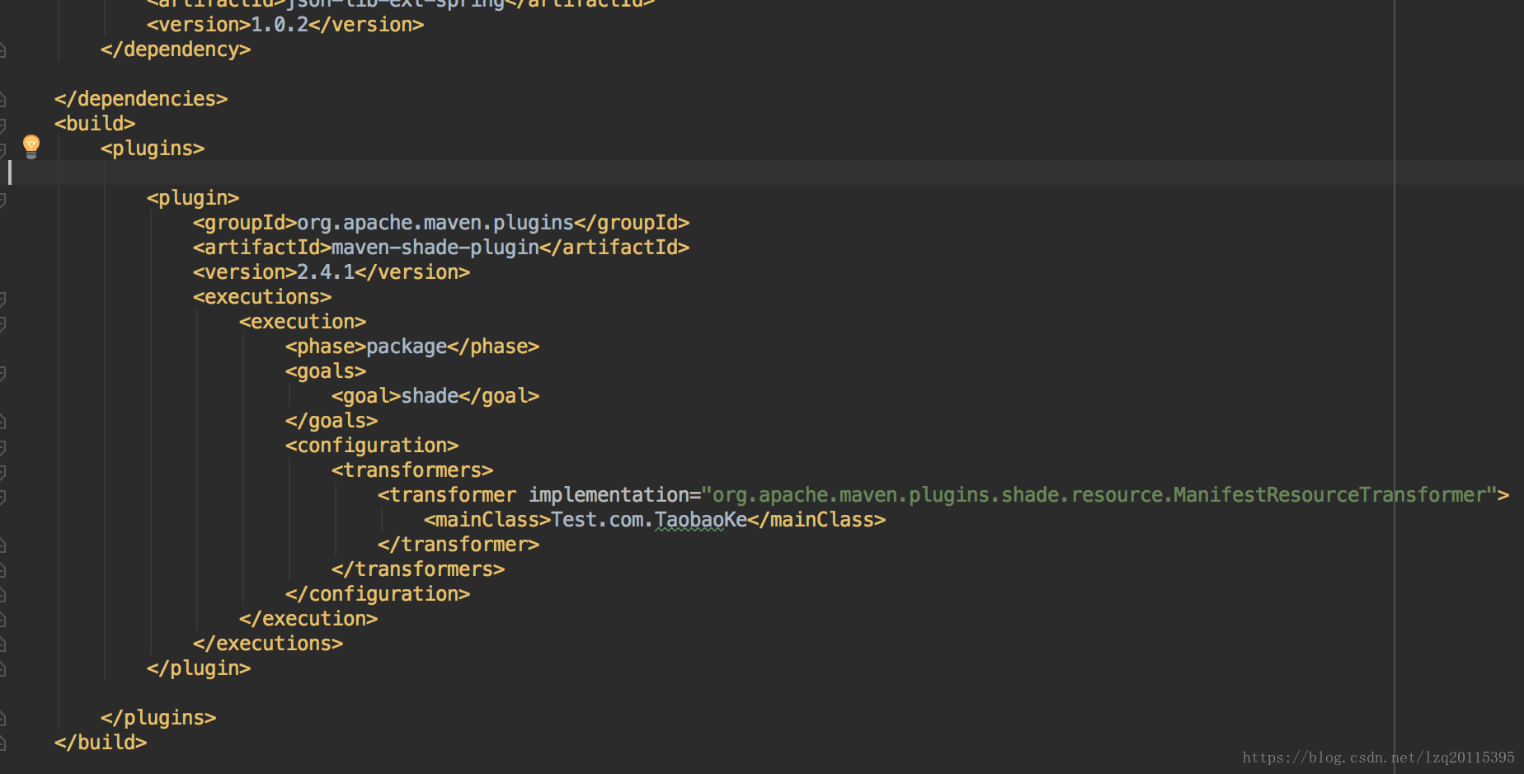This screenshot has width=1524, height=774.
Task: Click the <goals> opening tag
Action: pos(326,371)
